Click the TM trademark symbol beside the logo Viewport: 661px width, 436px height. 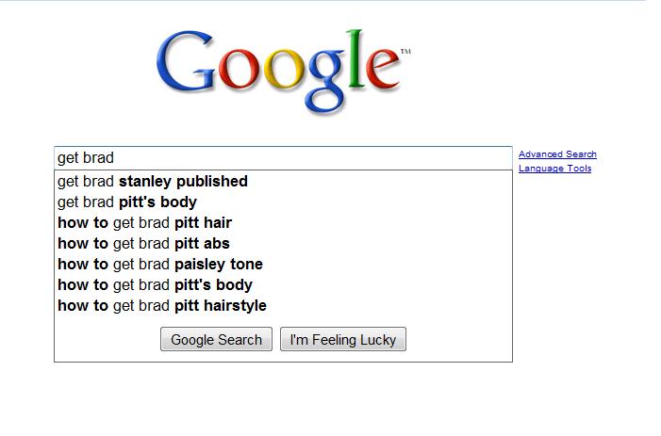(405, 51)
